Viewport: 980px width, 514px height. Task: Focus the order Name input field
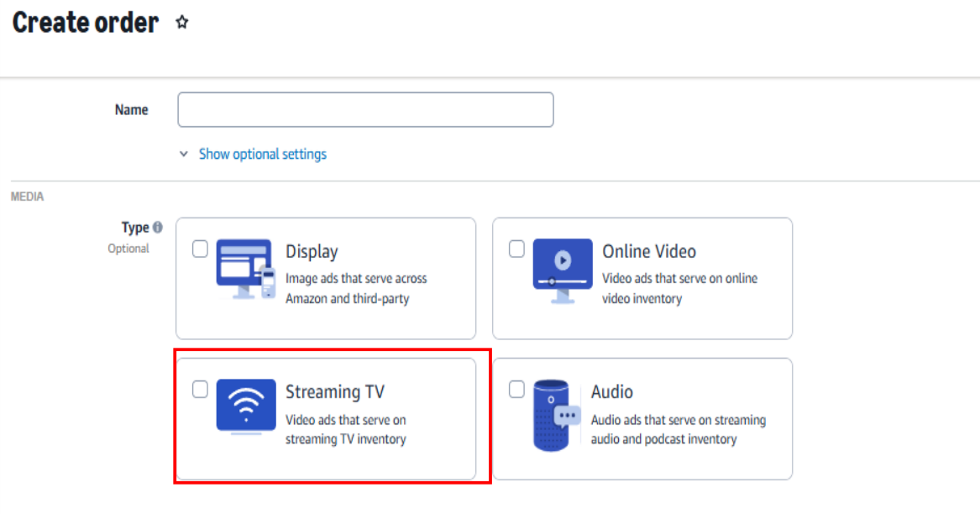(365, 109)
